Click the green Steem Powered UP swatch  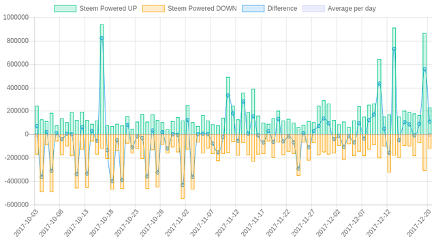pos(65,9)
